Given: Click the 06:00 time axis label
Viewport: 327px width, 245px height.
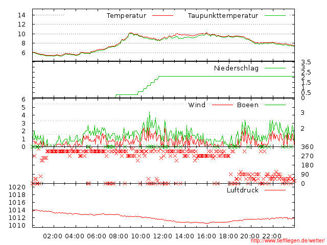Looking at the screenshot, I should (x=97, y=236).
